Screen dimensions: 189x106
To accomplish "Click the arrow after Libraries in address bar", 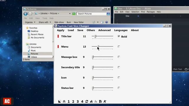I will (49, 14).
